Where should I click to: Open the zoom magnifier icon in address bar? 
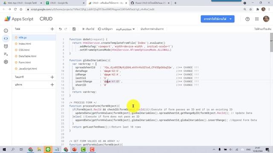tap(245, 9)
